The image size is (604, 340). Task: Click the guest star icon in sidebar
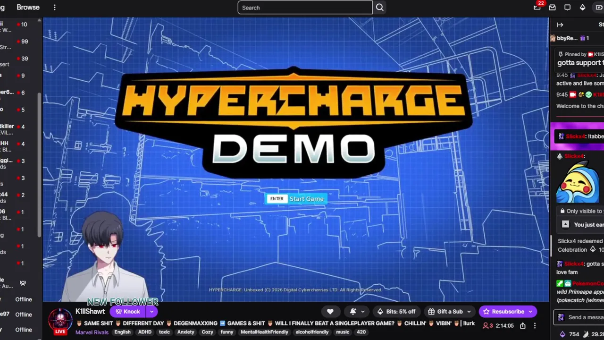point(23,283)
